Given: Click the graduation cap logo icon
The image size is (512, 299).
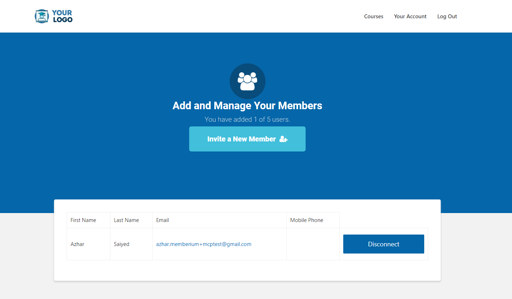Looking at the screenshot, I should pos(42,16).
